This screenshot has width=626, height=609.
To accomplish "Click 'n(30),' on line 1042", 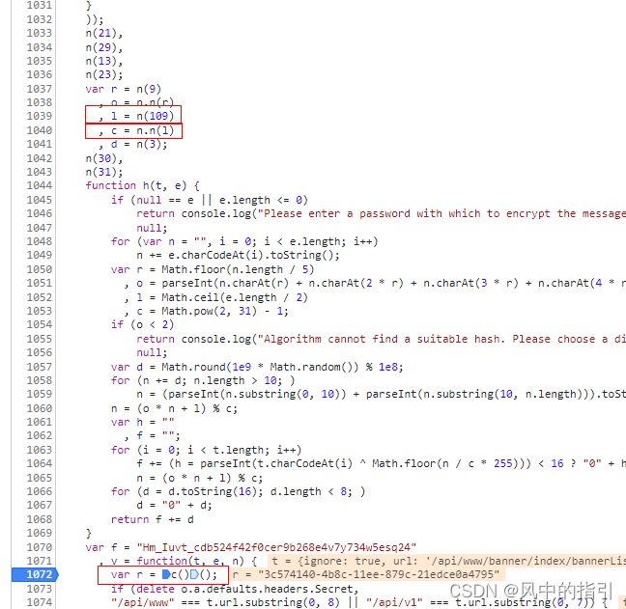I will click(103, 158).
